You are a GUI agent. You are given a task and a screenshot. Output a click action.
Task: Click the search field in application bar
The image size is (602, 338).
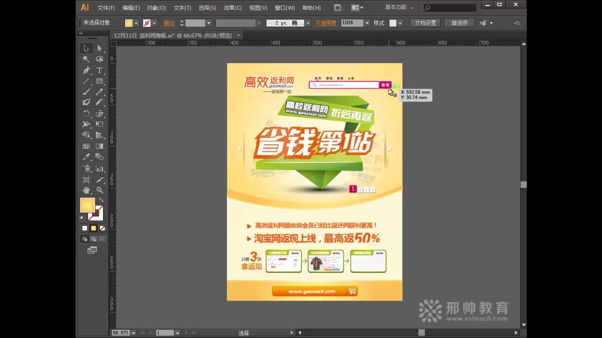point(451,8)
